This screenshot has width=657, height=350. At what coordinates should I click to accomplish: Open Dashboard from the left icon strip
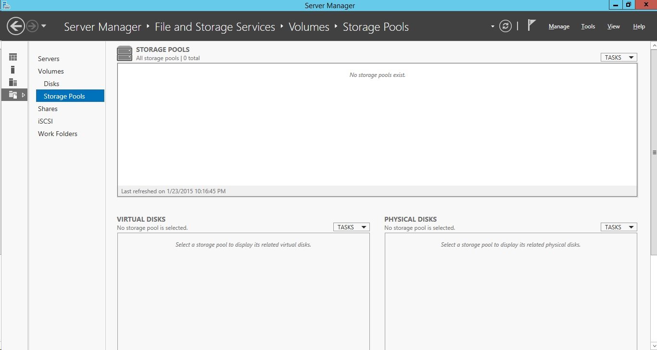(13, 57)
